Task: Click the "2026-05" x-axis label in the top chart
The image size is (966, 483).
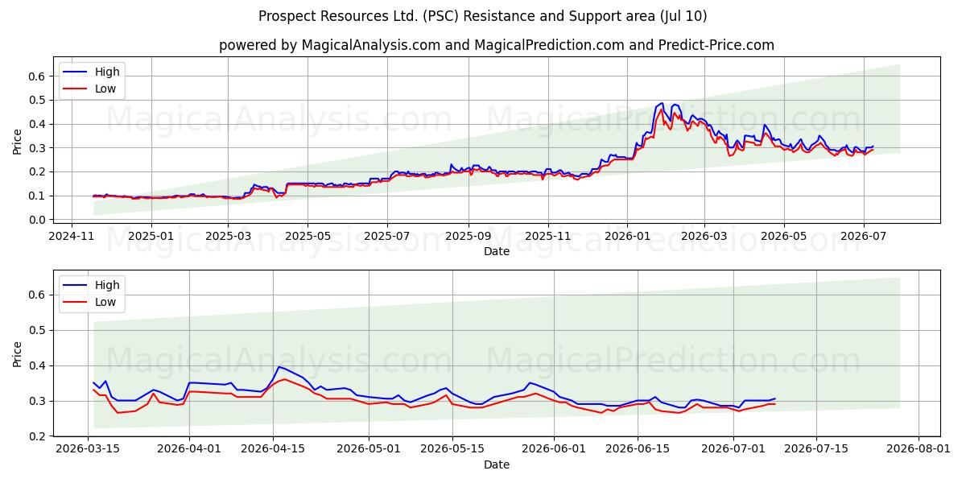Action: (x=783, y=236)
